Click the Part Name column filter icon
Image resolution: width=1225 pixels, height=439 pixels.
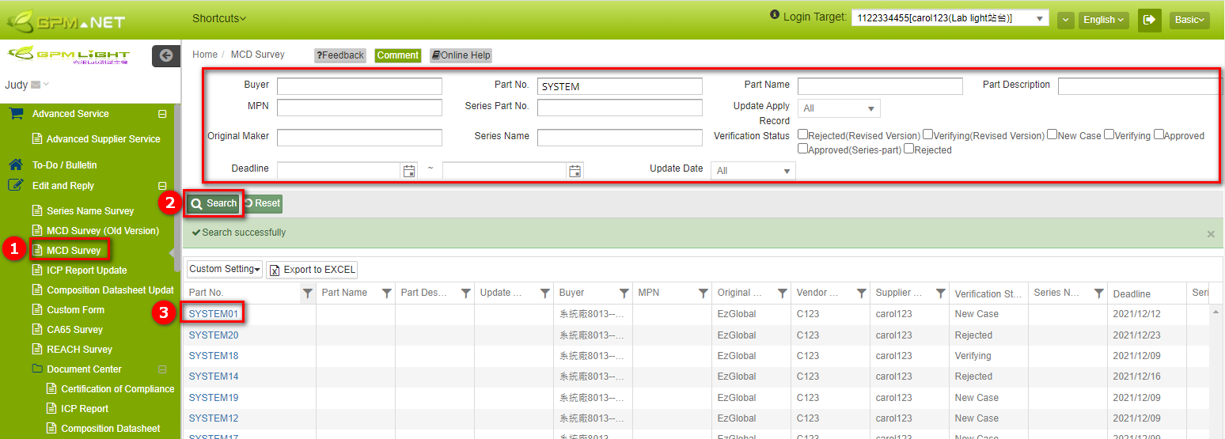click(386, 293)
